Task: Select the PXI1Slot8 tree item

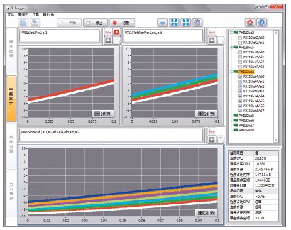Action: [246, 130]
